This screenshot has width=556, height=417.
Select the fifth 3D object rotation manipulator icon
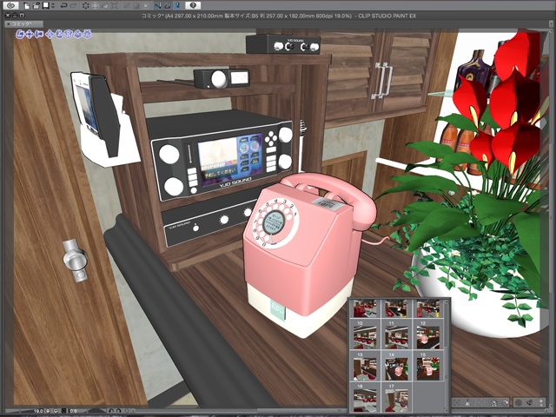(59, 34)
